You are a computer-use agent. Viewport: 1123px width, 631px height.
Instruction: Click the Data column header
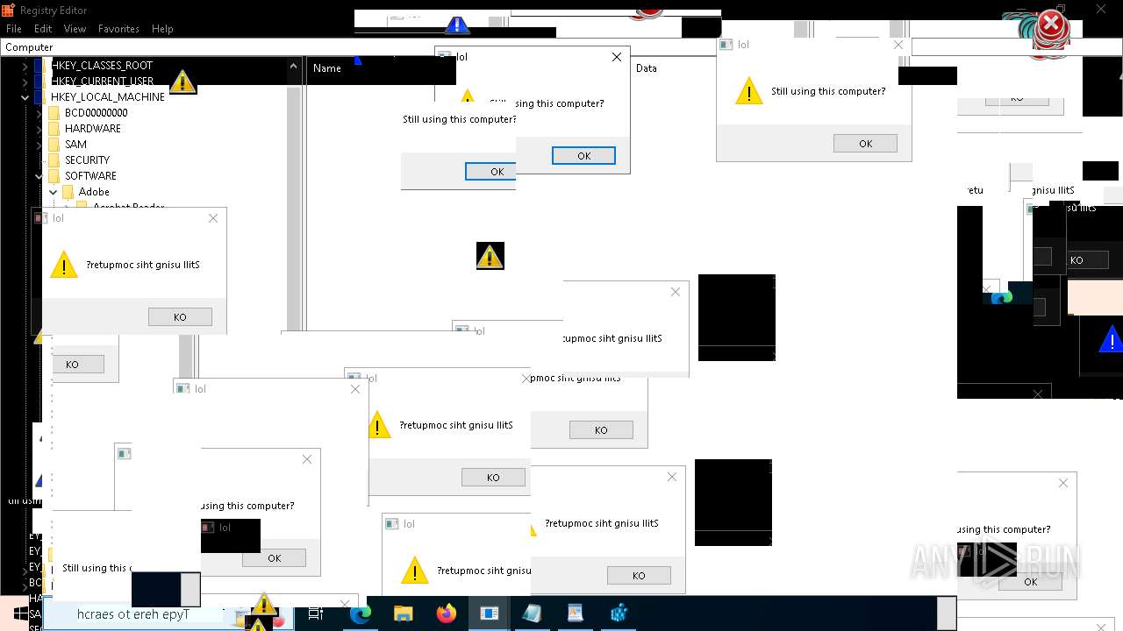(x=647, y=68)
